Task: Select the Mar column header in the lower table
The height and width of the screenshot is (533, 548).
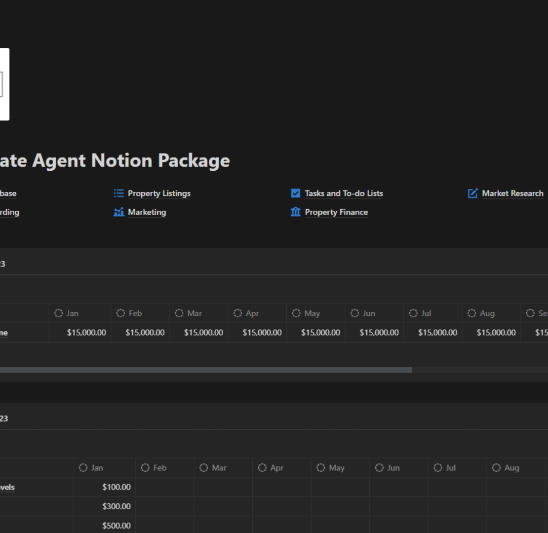Action: pos(223,468)
